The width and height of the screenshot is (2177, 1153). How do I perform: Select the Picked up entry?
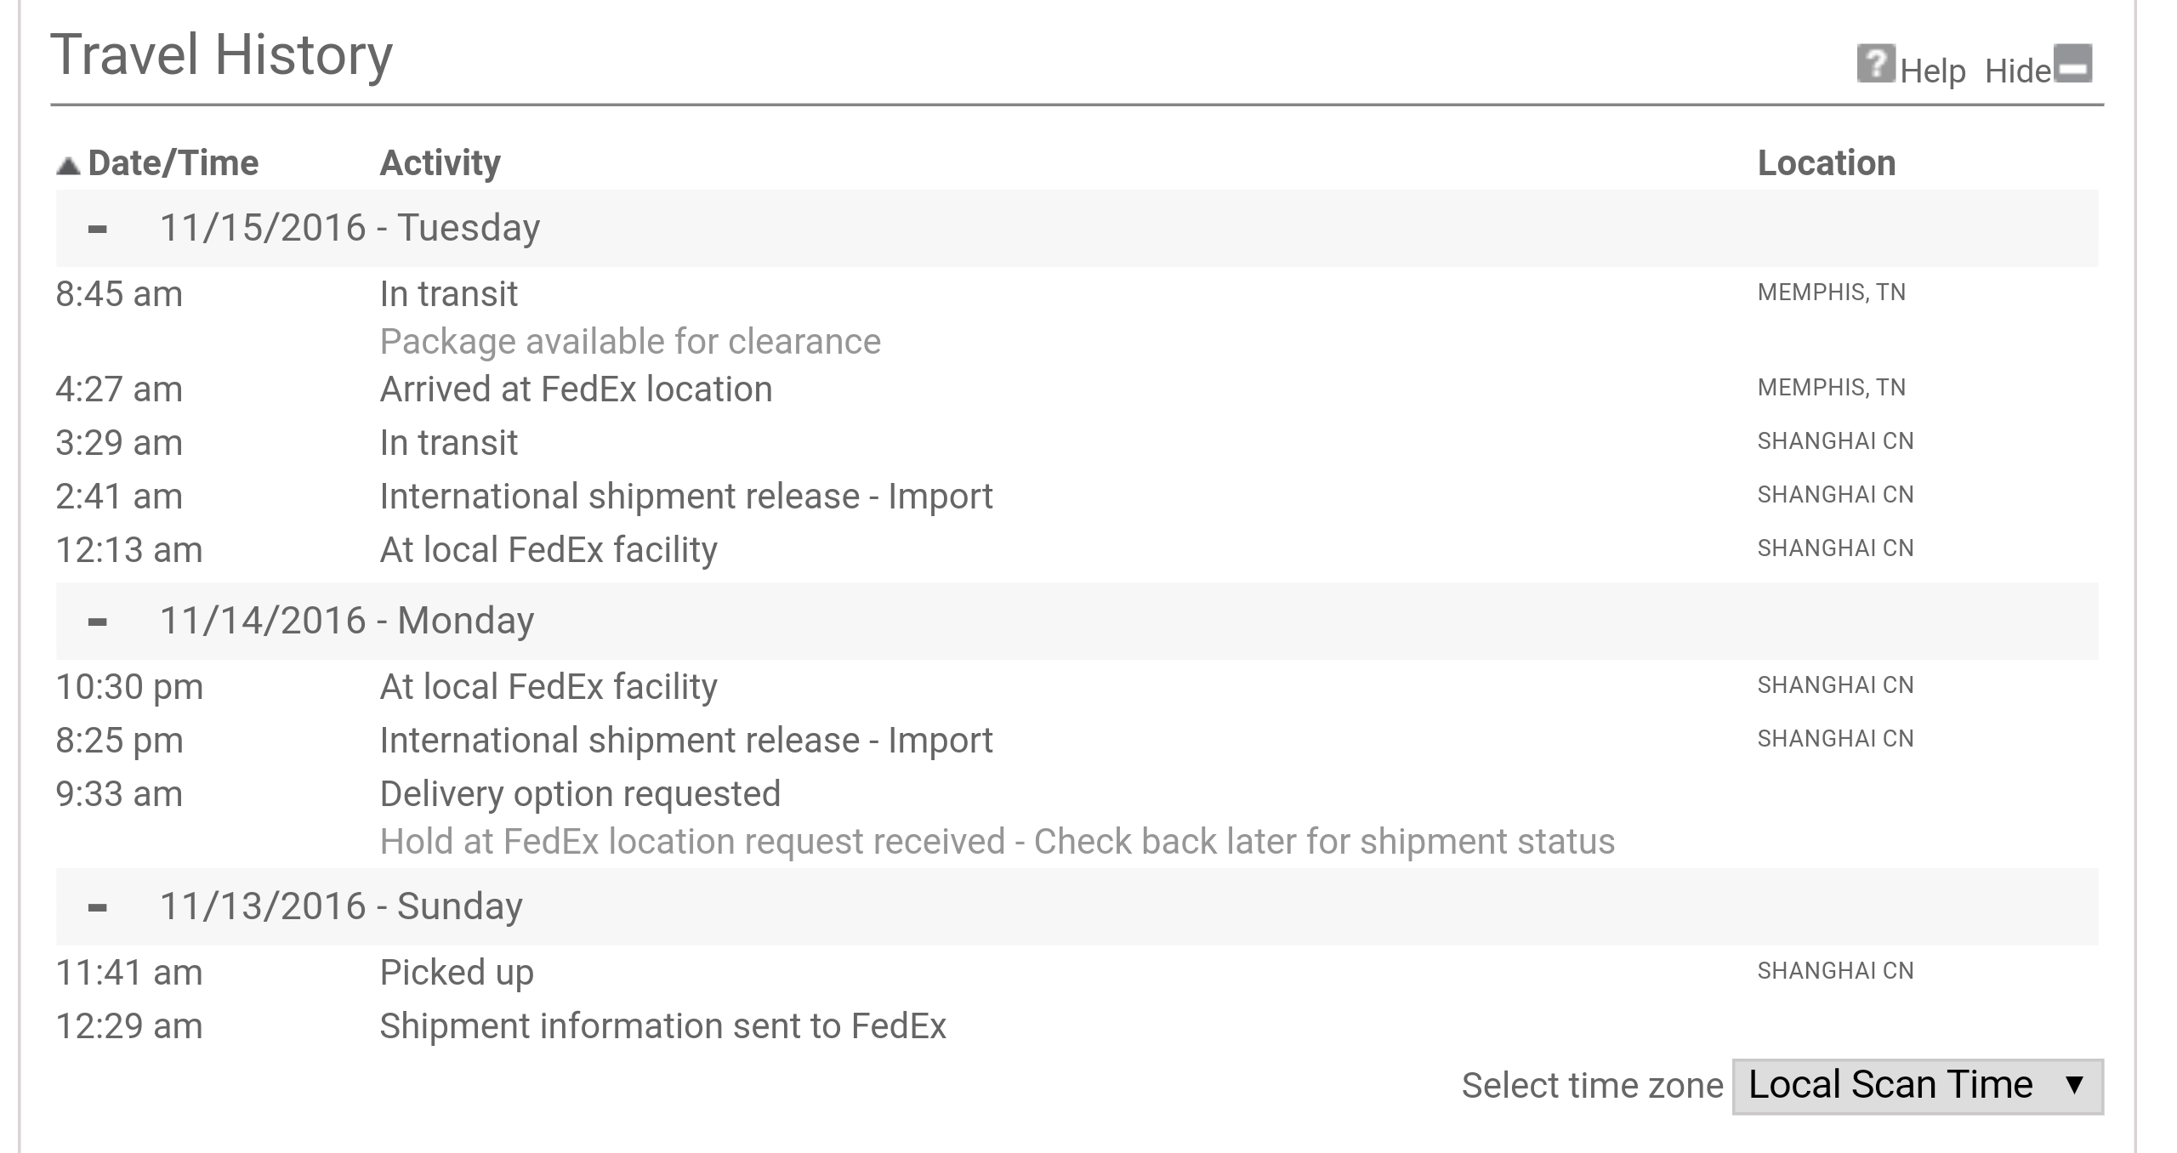point(1077,972)
